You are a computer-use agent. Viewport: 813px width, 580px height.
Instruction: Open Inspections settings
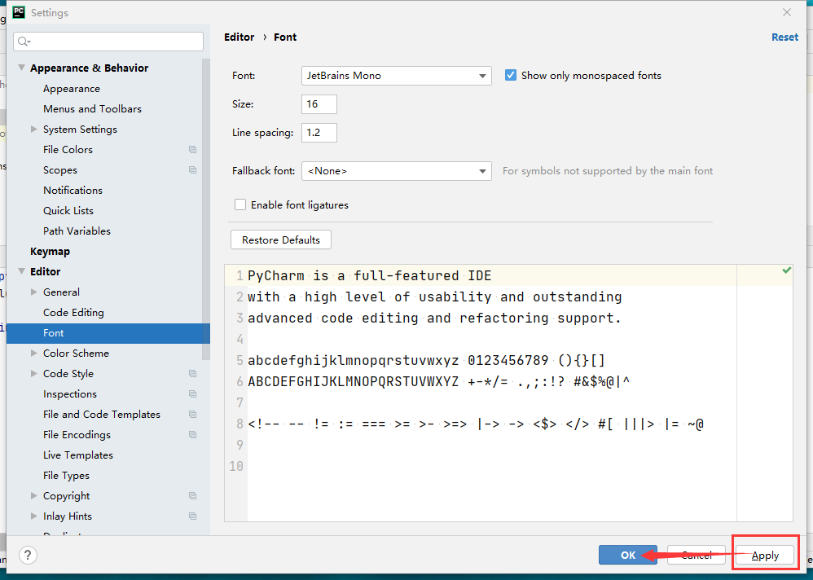click(70, 394)
